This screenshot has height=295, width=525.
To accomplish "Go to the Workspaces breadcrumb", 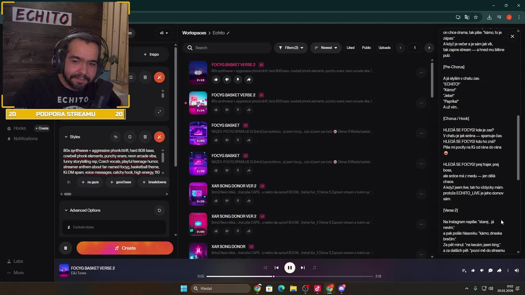I will [x=194, y=33].
